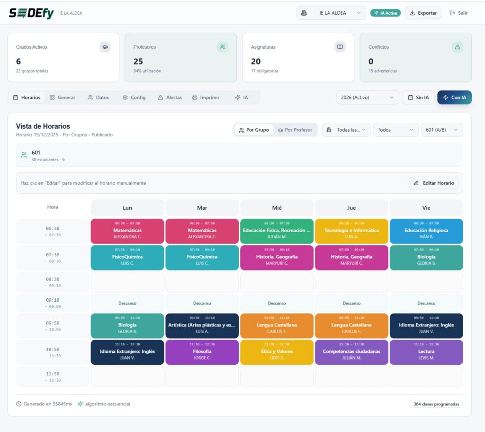Screen dimensions: 485x432
Task: Switch view to Por Profesor
Action: coord(295,130)
